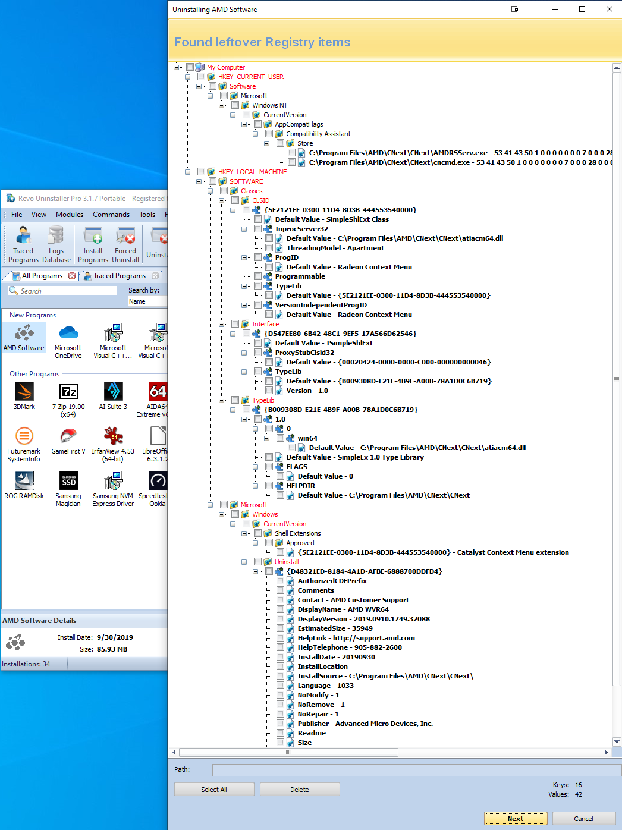Click the Delete button
Image resolution: width=622 pixels, height=830 pixels.
click(300, 790)
